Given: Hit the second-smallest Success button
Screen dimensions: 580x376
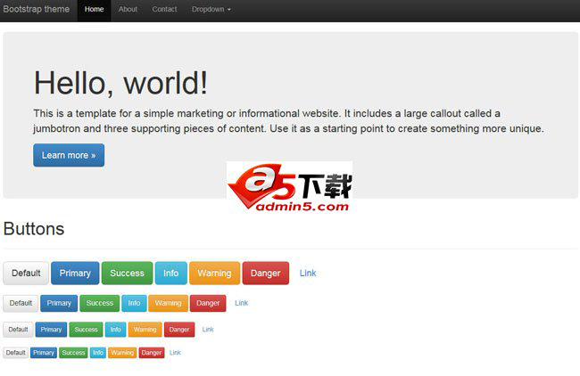Looking at the screenshot, I should click(86, 330).
